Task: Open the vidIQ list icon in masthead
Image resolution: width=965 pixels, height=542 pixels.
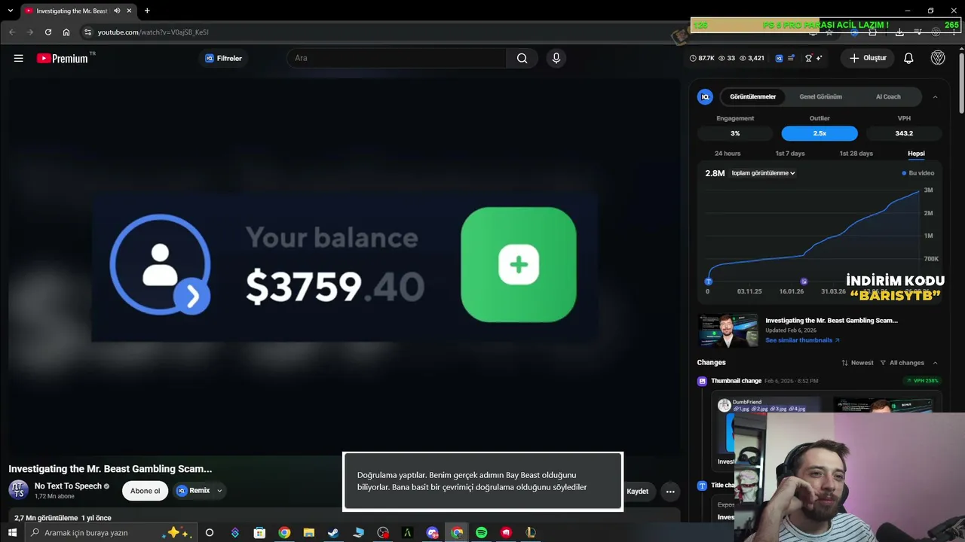Action: 791,58
